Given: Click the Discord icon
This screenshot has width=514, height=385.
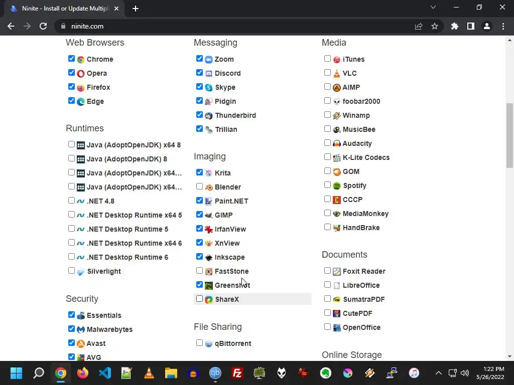Looking at the screenshot, I should [x=209, y=74].
